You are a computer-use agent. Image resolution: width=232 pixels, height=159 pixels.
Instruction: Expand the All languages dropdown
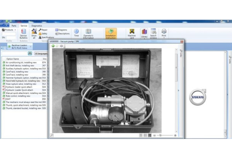pyautogui.click(x=41, y=53)
